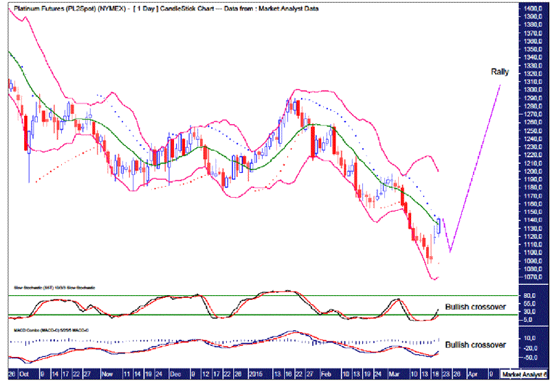Click the "11" date axis label

(127, 374)
